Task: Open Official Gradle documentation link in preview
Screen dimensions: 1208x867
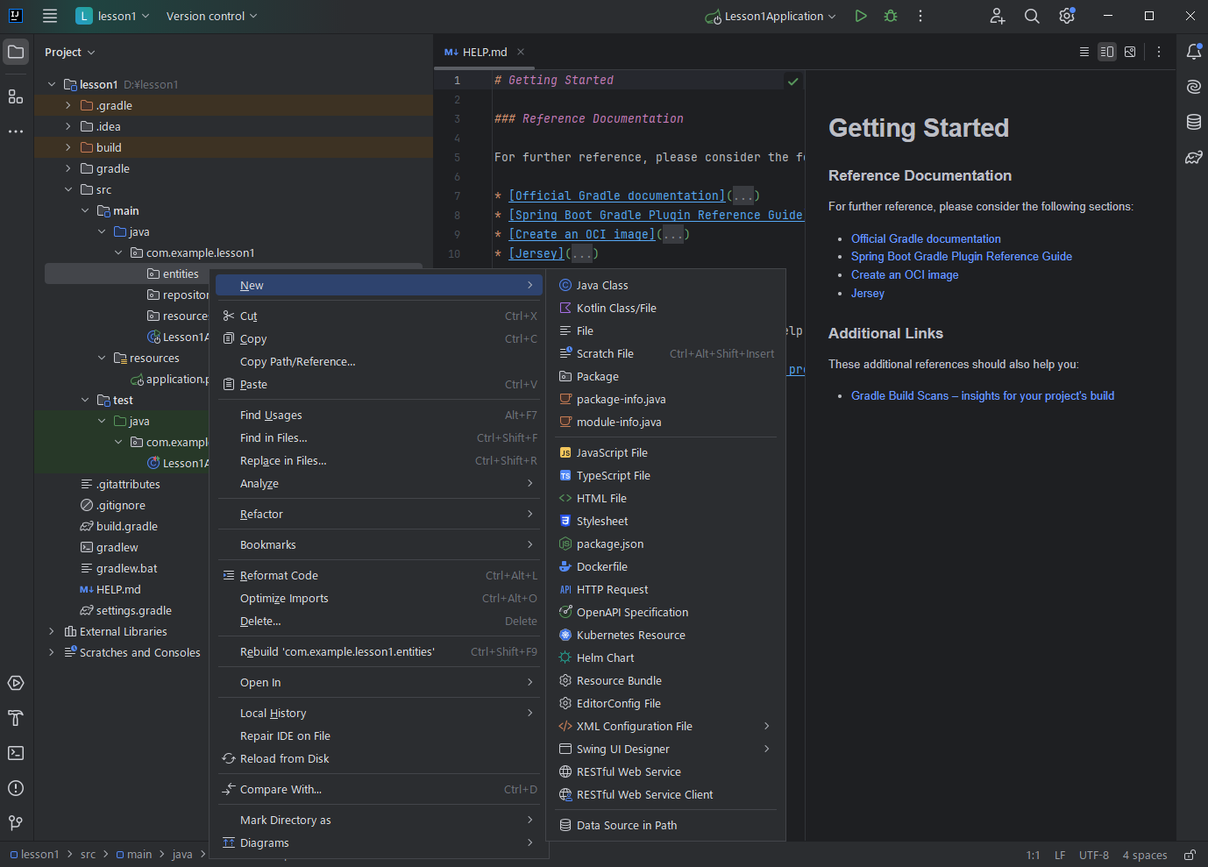Action: tap(926, 238)
